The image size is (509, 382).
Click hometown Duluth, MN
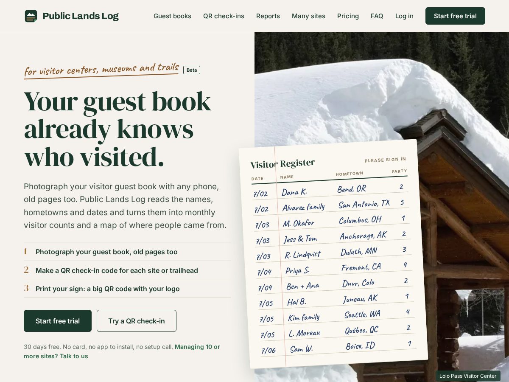coord(359,252)
